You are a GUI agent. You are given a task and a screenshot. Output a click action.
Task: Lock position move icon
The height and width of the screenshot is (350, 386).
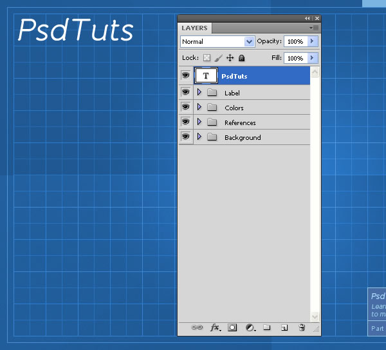[230, 58]
